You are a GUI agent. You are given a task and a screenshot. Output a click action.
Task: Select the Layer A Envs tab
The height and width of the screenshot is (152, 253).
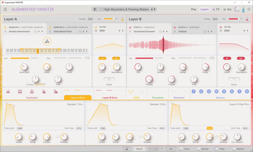coord(78,97)
